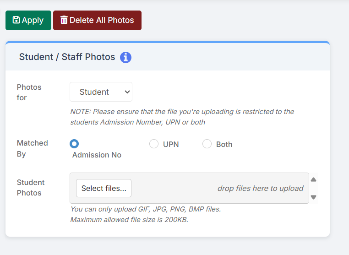349x255 pixels.
Task: Click the Admission No label text
Action: coord(97,155)
